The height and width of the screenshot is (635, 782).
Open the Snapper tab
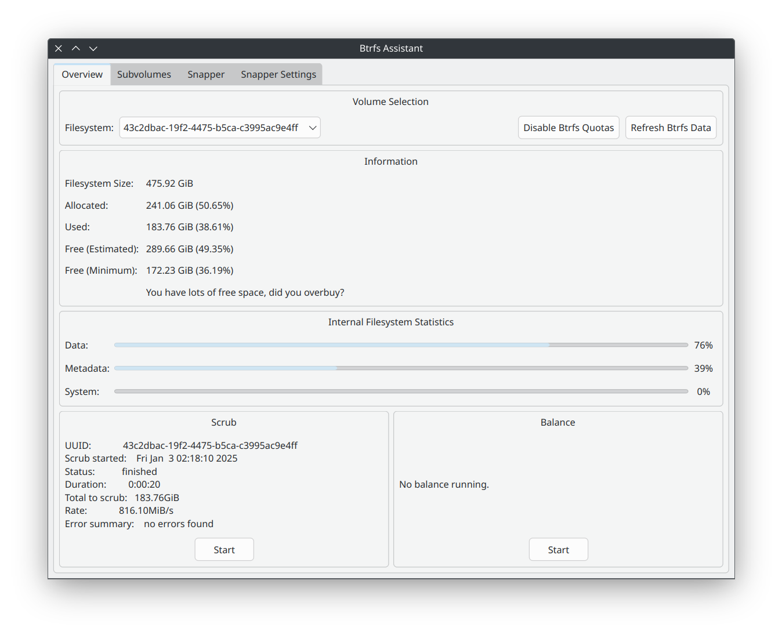[205, 74]
